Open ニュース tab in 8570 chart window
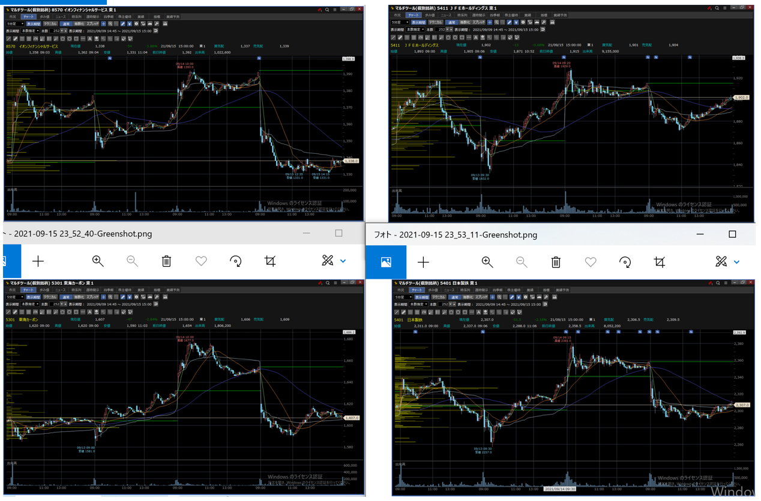This screenshot has height=501, width=761. 61,17
